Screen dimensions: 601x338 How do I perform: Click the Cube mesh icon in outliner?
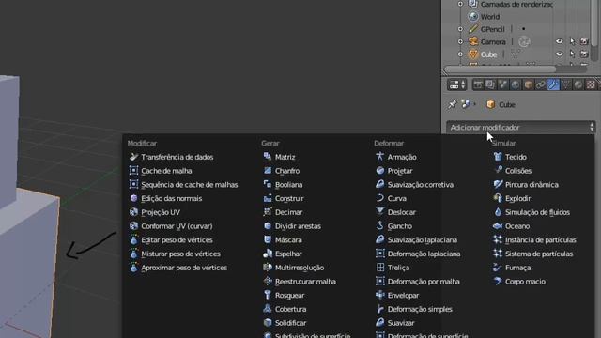point(473,54)
